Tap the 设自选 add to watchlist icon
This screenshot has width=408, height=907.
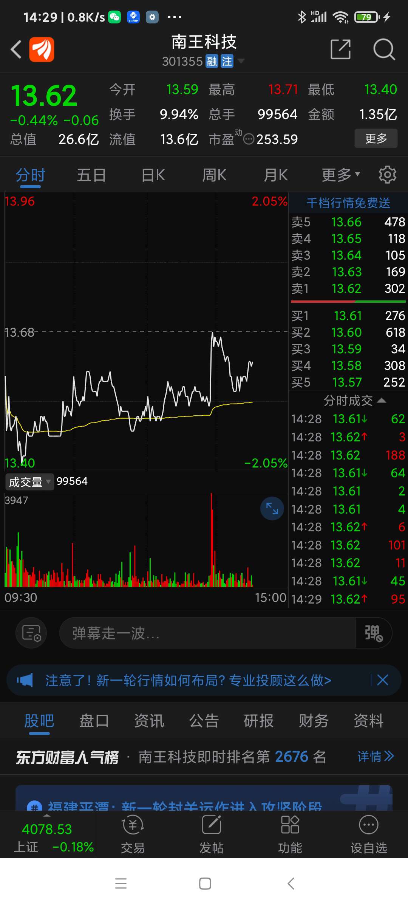pos(369,834)
